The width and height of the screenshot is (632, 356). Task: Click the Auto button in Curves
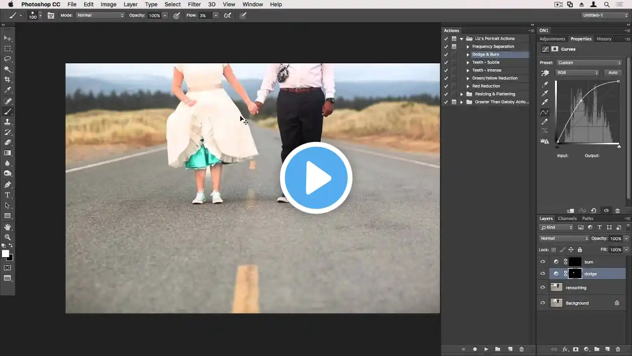[612, 73]
